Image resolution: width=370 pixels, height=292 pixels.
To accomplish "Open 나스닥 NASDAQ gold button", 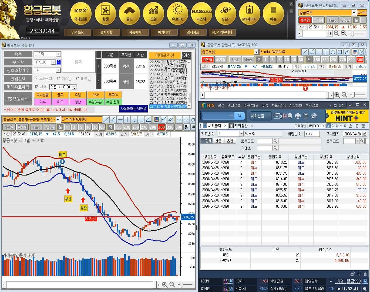I will tap(201, 14).
